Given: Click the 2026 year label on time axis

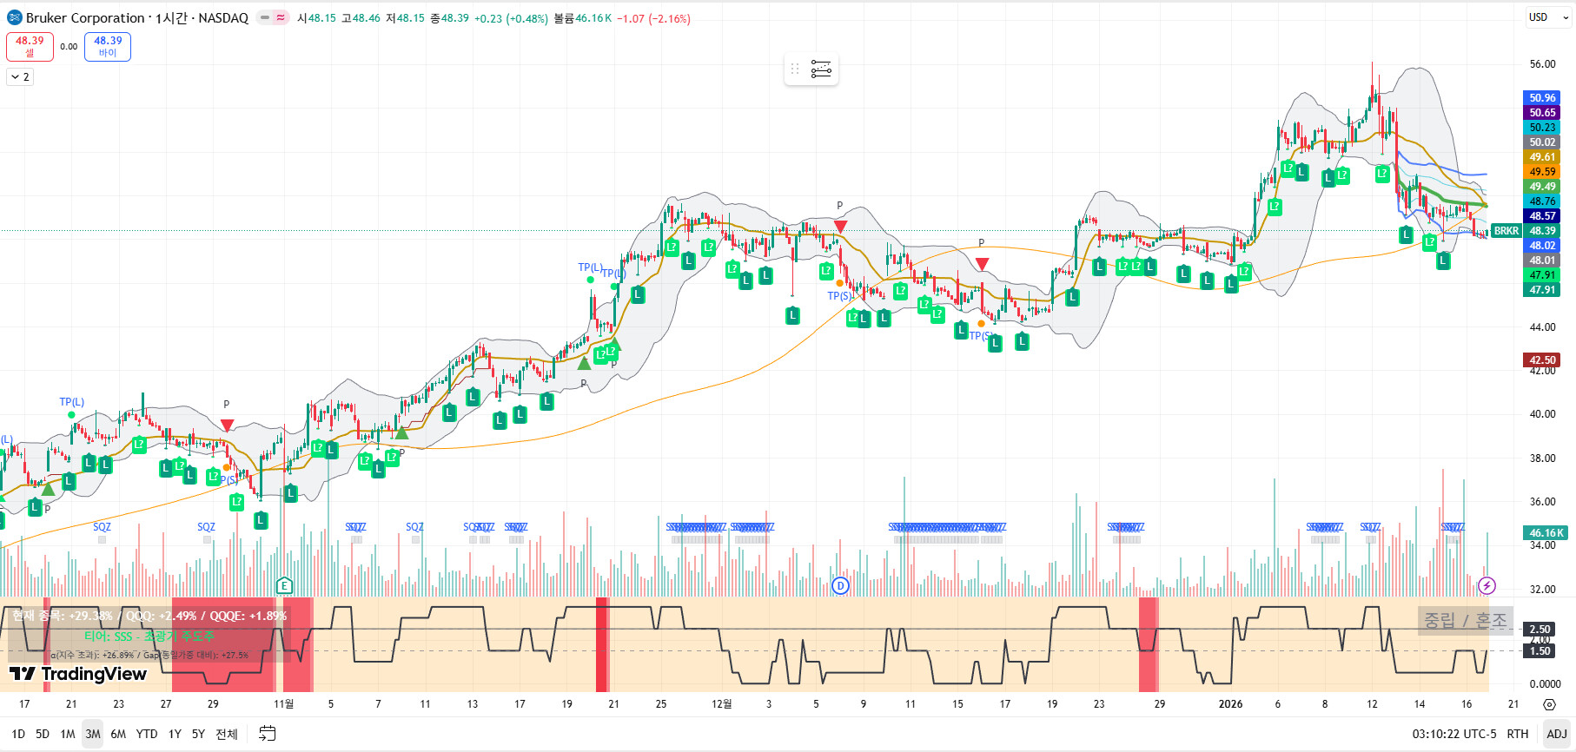Looking at the screenshot, I should (x=1230, y=704).
